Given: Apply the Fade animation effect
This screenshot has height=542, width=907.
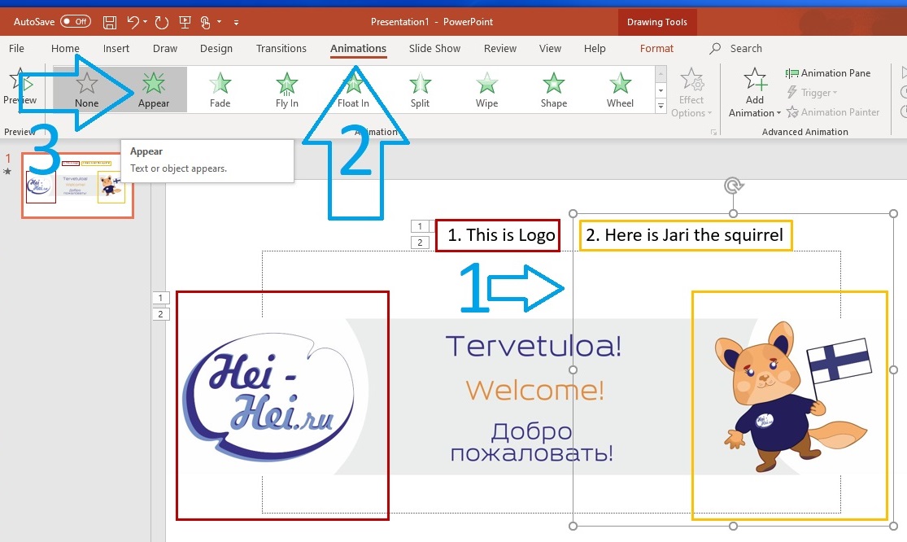Looking at the screenshot, I should pos(220,90).
